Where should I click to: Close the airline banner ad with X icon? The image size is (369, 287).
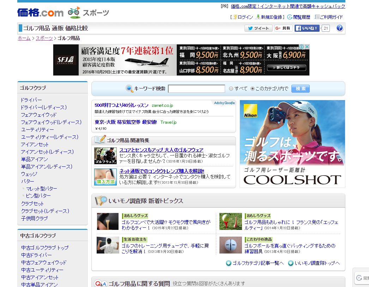307,47
